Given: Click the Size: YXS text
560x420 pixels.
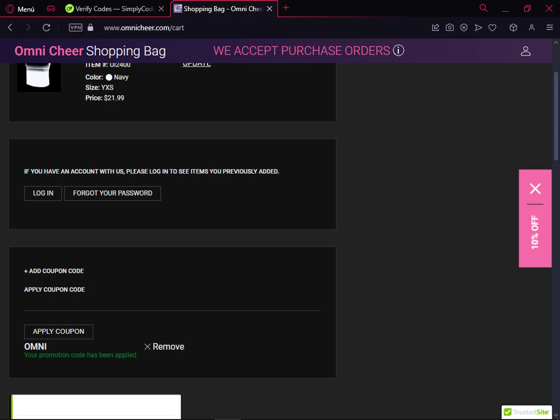Looking at the screenshot, I should coord(99,87).
